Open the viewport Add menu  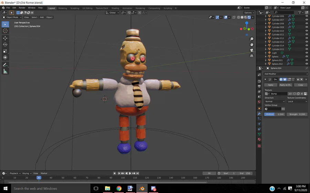[x=42, y=17]
